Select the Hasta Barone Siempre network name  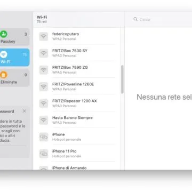(73, 117)
